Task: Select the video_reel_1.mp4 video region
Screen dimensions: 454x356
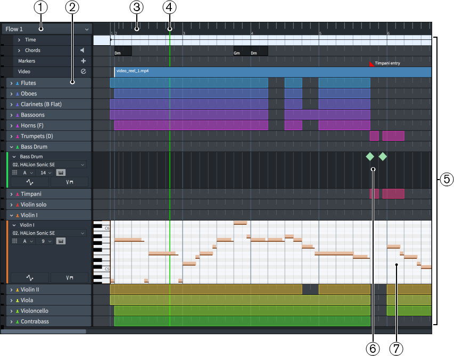Action: pos(266,72)
